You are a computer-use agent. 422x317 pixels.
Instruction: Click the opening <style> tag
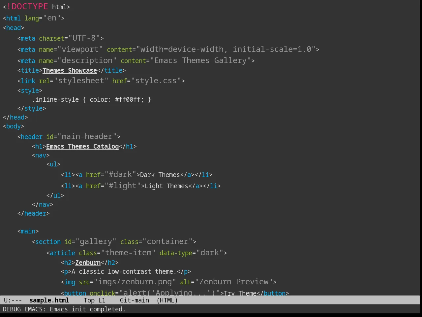pos(30,90)
